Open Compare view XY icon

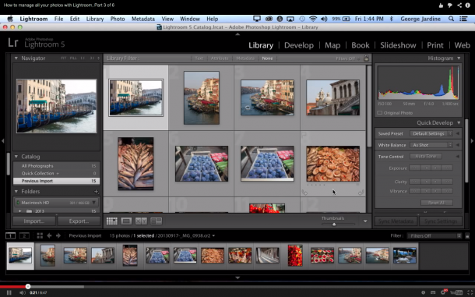(141, 221)
